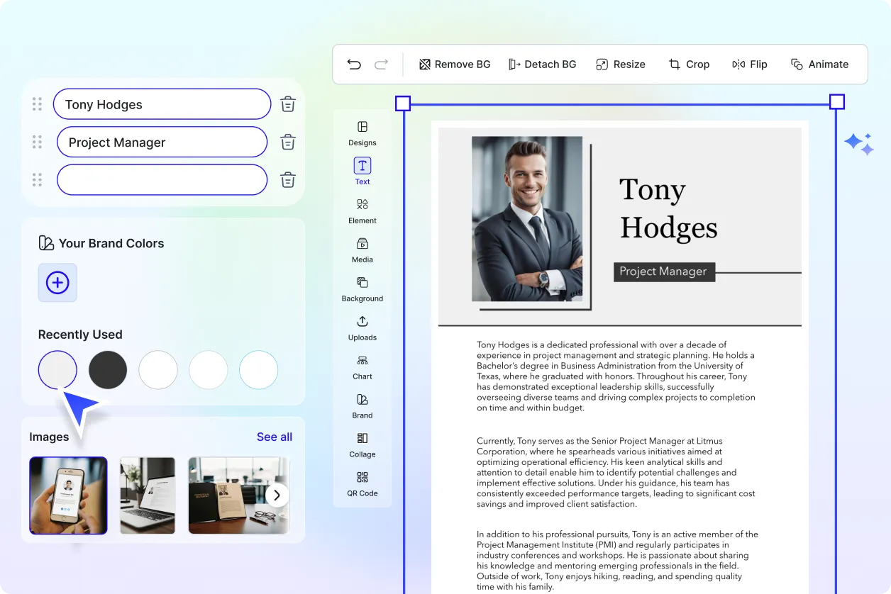This screenshot has width=891, height=594.
Task: Click the Project Manager label on canvas
Action: click(664, 271)
